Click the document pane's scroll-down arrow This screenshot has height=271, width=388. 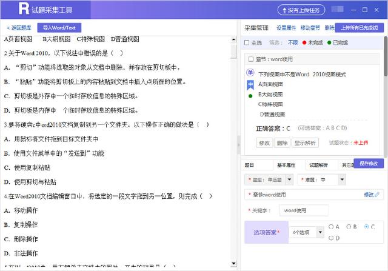[x=233, y=263]
